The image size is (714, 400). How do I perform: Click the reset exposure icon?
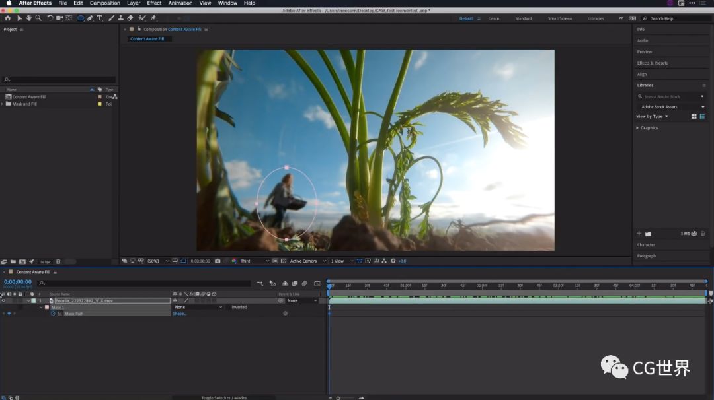[x=393, y=261]
